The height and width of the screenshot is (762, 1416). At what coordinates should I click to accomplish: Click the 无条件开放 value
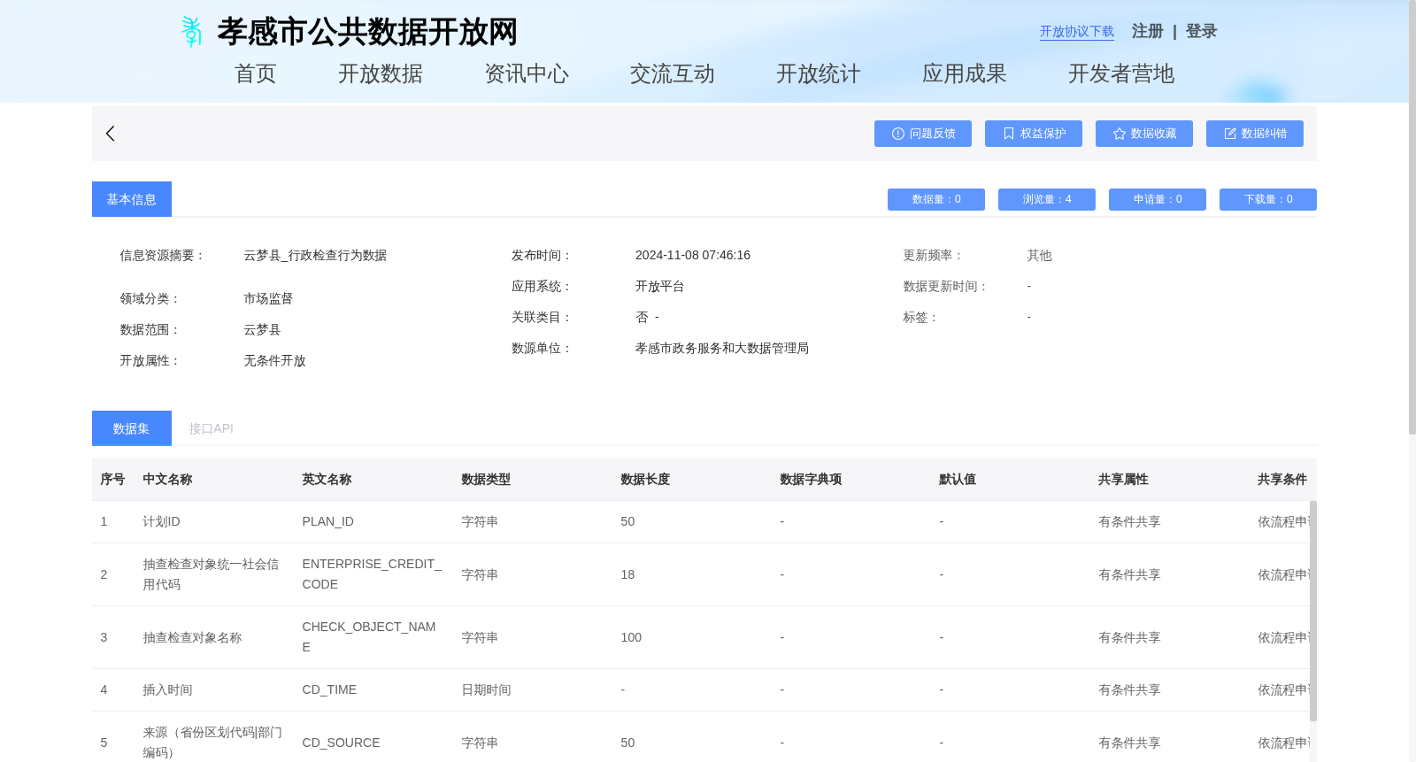click(x=274, y=360)
